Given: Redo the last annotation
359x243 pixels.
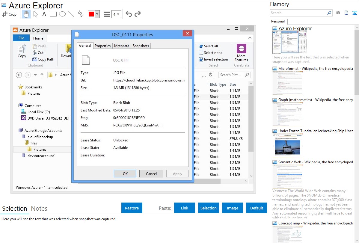Looking at the screenshot, I should 138,14.
